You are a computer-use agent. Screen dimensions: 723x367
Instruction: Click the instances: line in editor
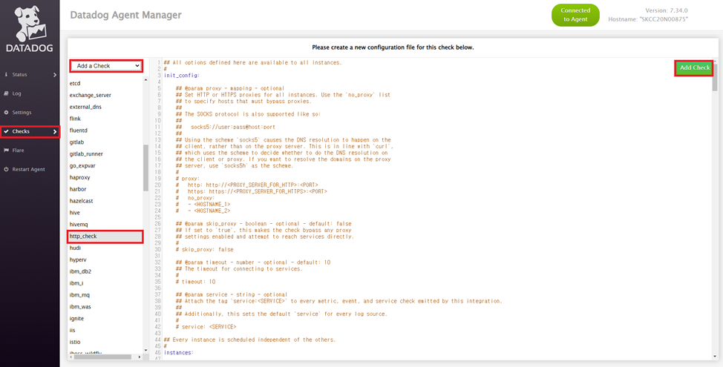tap(179, 353)
